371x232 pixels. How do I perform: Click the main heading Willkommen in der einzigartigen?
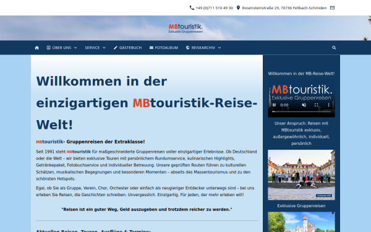tap(147, 103)
